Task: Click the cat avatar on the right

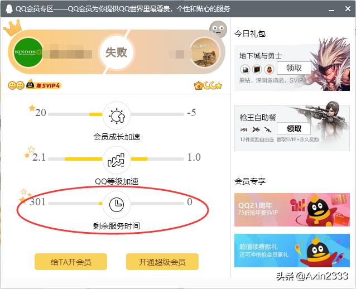Action: pos(205,53)
